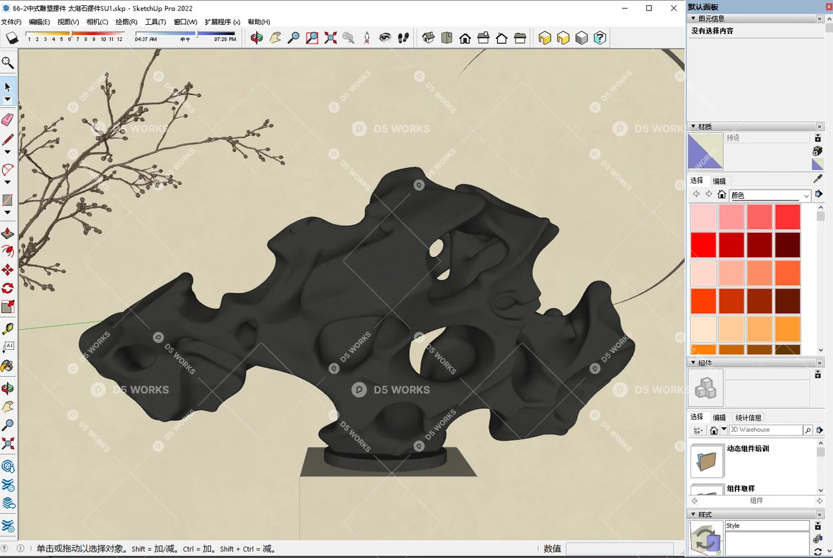The image size is (833, 558).
Task: Activate Walk footprints tool
Action: (x=403, y=38)
